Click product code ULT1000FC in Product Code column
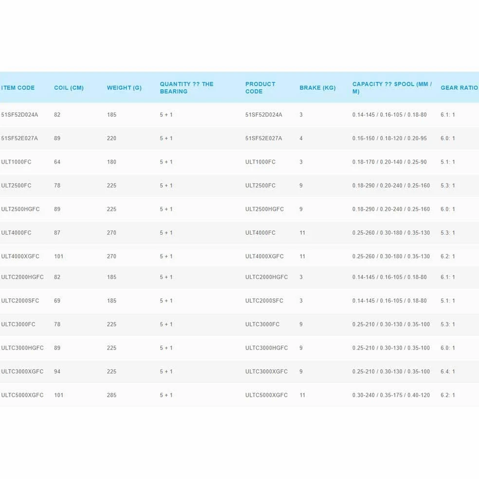The width and height of the screenshot is (479, 479). 260,162
